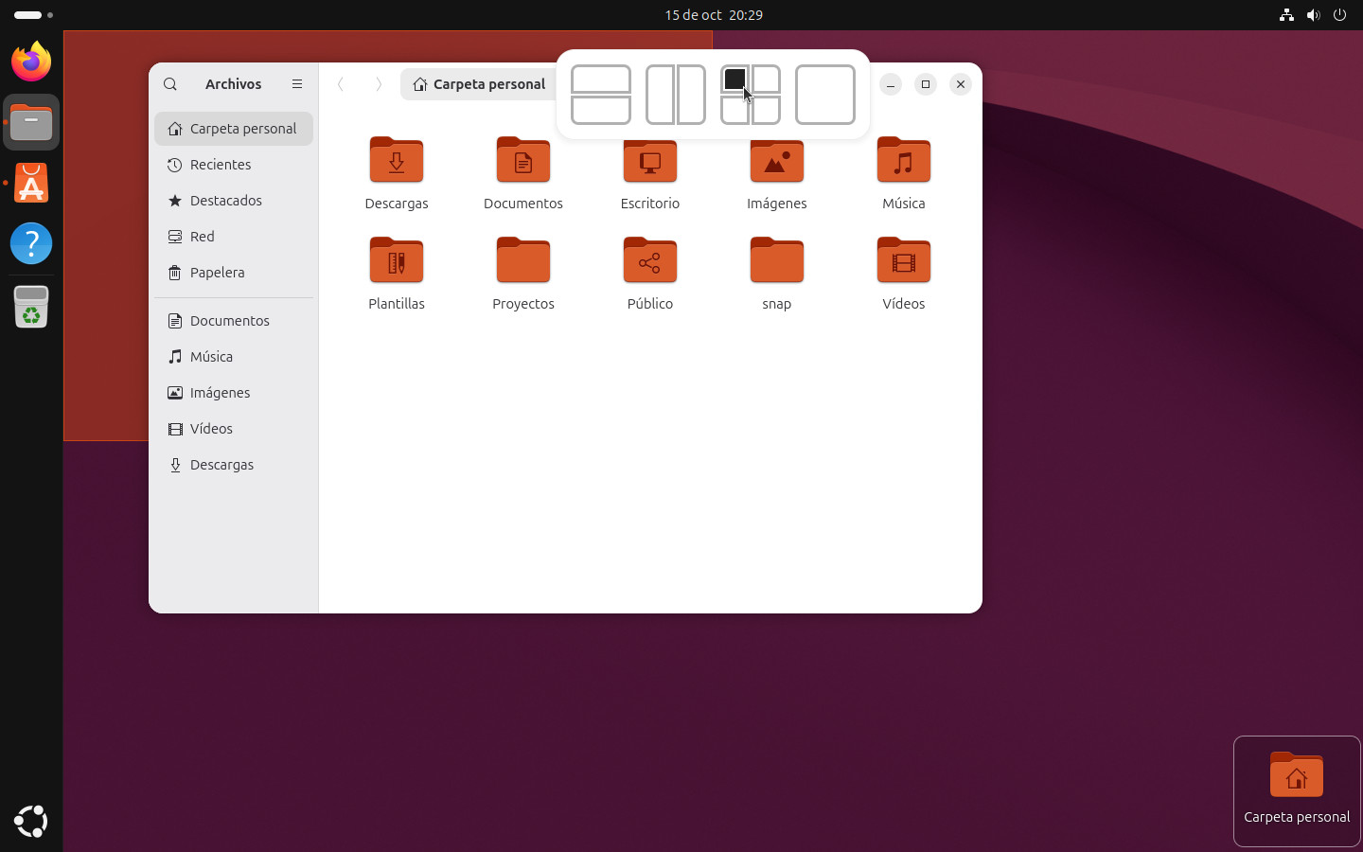The height and width of the screenshot is (852, 1363).
Task: Open Descargas bookmark in sidebar
Action: pos(234,465)
